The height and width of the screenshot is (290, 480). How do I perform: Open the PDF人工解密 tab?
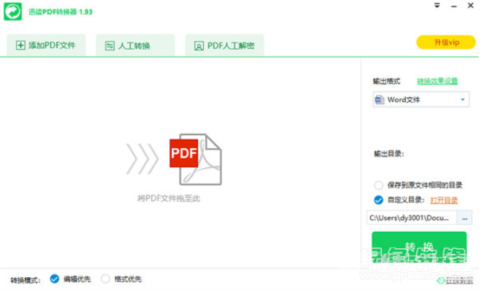[224, 45]
